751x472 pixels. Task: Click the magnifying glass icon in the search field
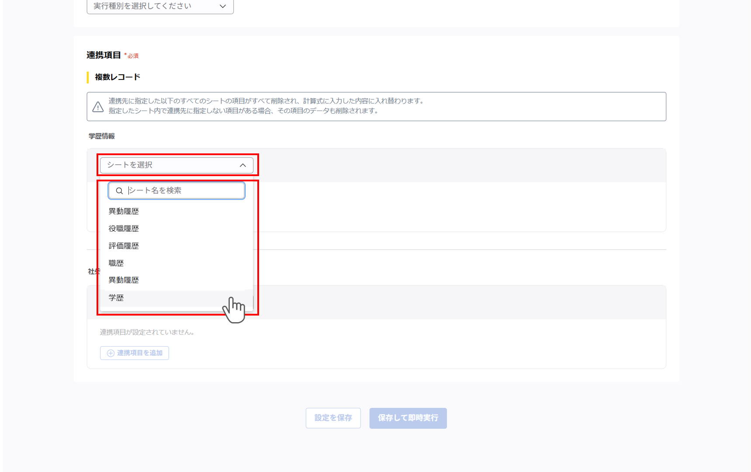coord(119,191)
